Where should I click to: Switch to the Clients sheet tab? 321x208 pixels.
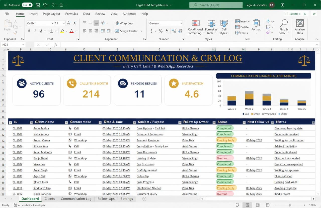[49, 199]
